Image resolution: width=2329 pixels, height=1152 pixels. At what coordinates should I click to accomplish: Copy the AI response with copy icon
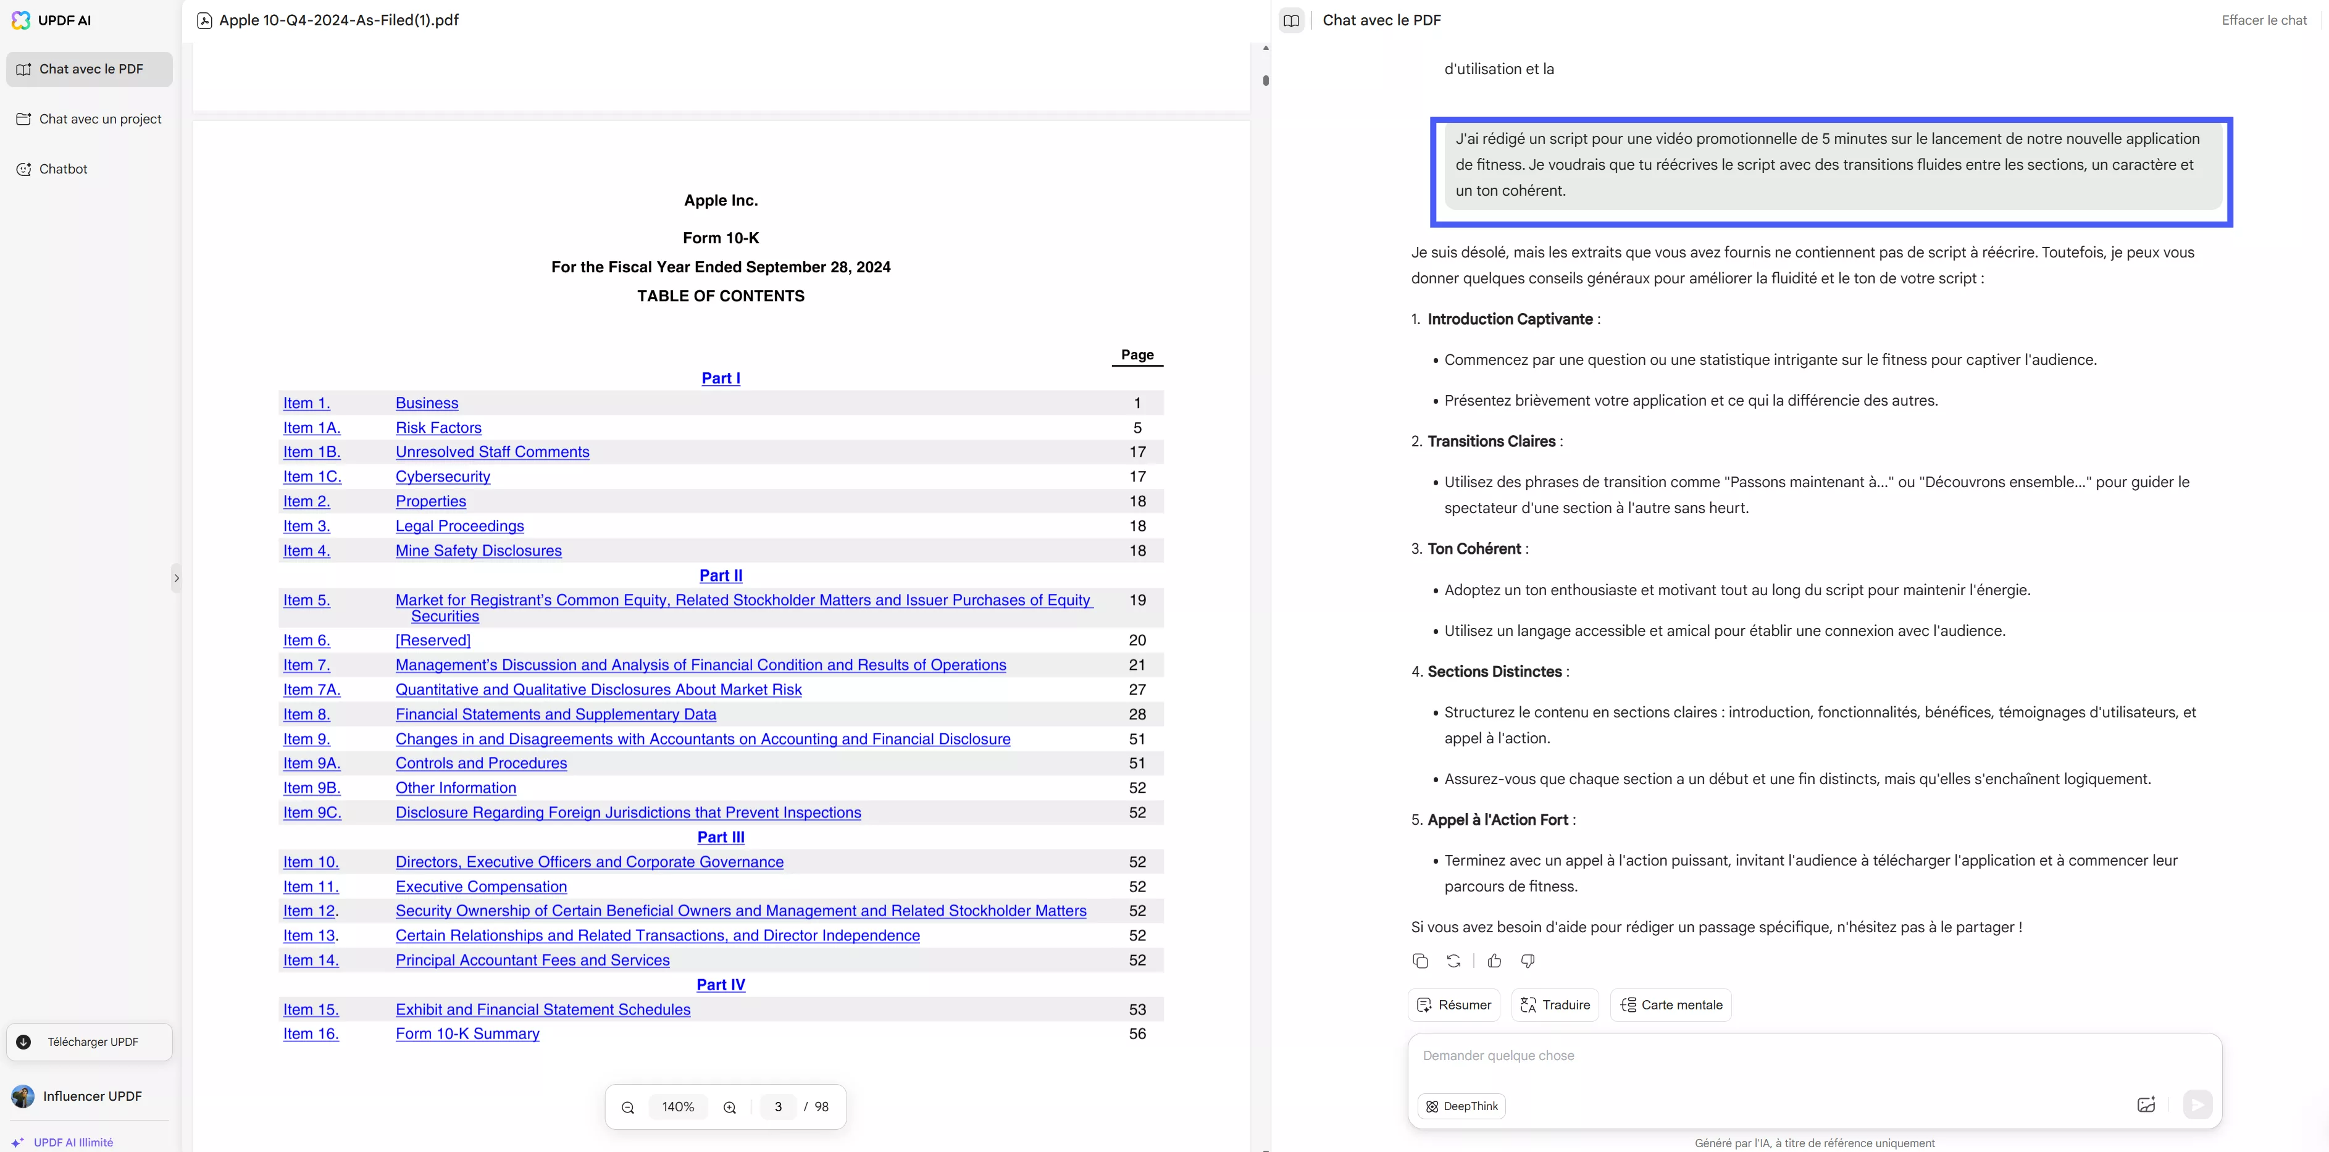[x=1420, y=961]
